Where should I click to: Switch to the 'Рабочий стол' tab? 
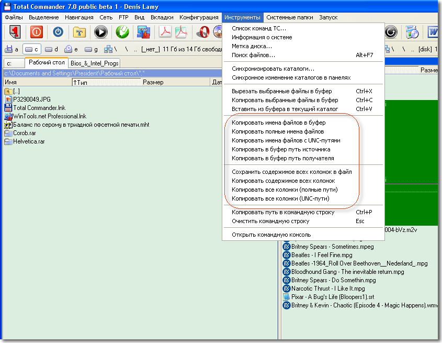pos(47,62)
